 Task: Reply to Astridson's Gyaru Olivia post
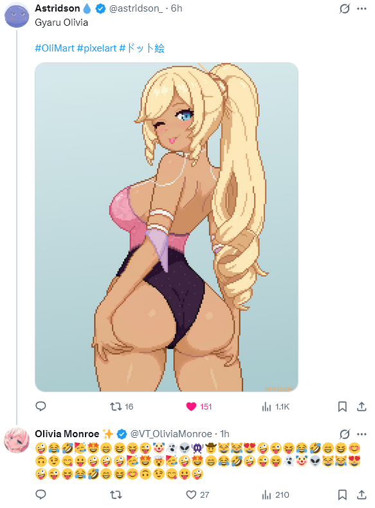[x=41, y=406]
